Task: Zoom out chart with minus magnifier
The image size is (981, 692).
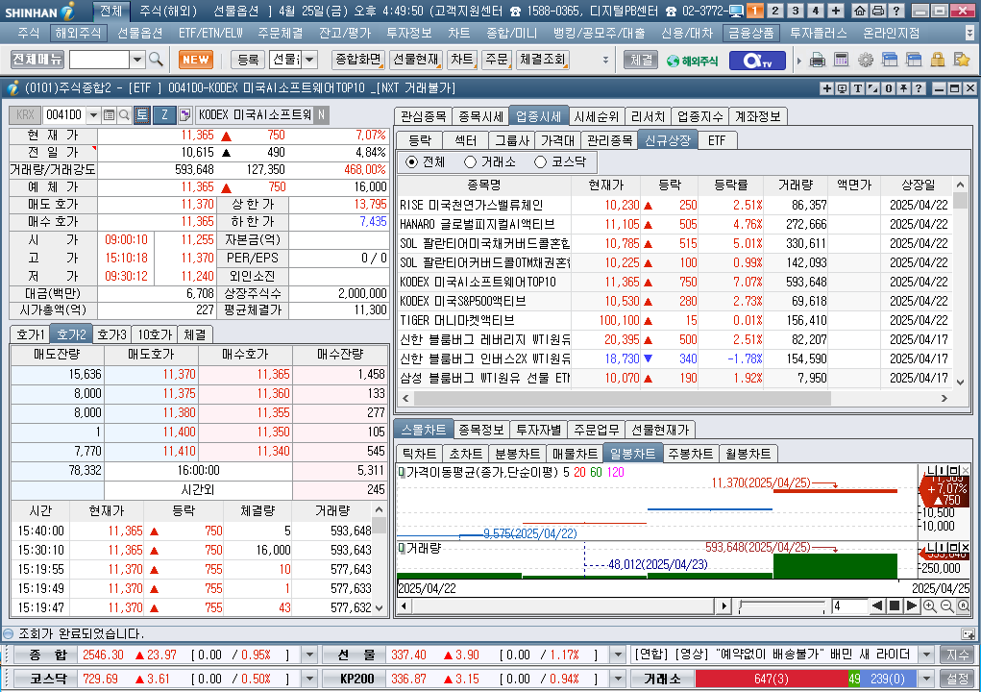Action: click(946, 605)
